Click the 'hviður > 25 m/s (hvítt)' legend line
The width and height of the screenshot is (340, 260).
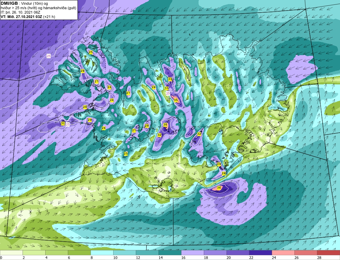(x=19, y=8)
